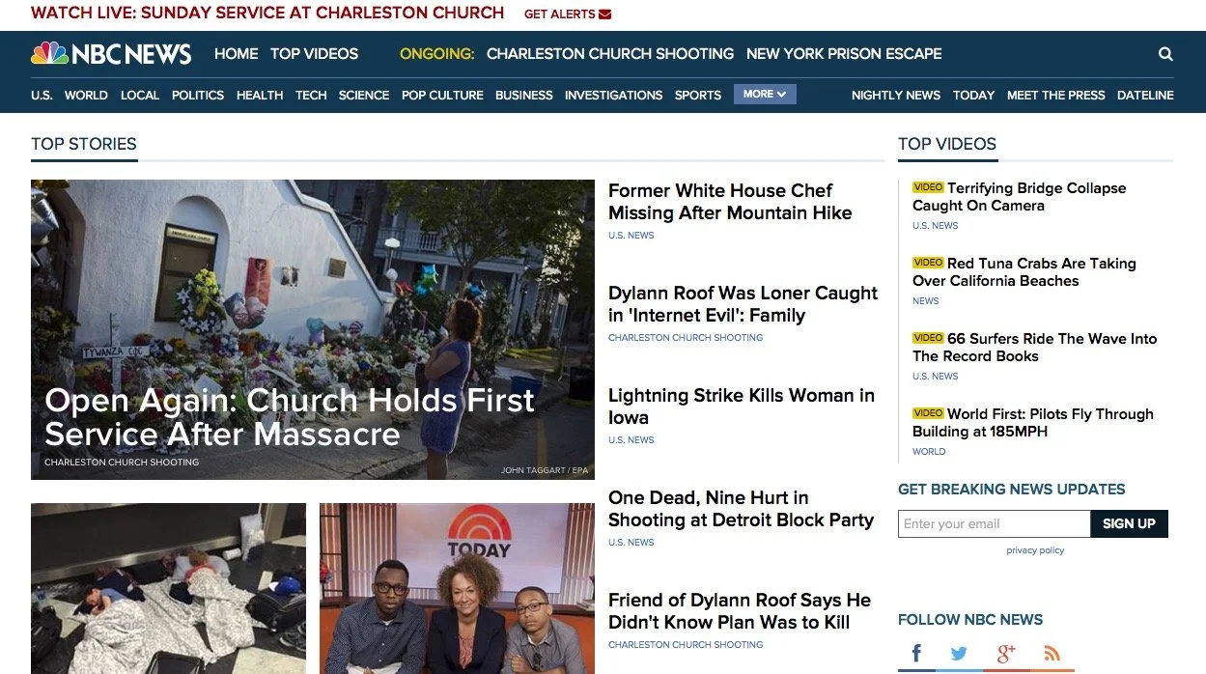1206x674 pixels.
Task: Click the VIDEO badge for Bridge Collapse
Action: [x=928, y=187]
